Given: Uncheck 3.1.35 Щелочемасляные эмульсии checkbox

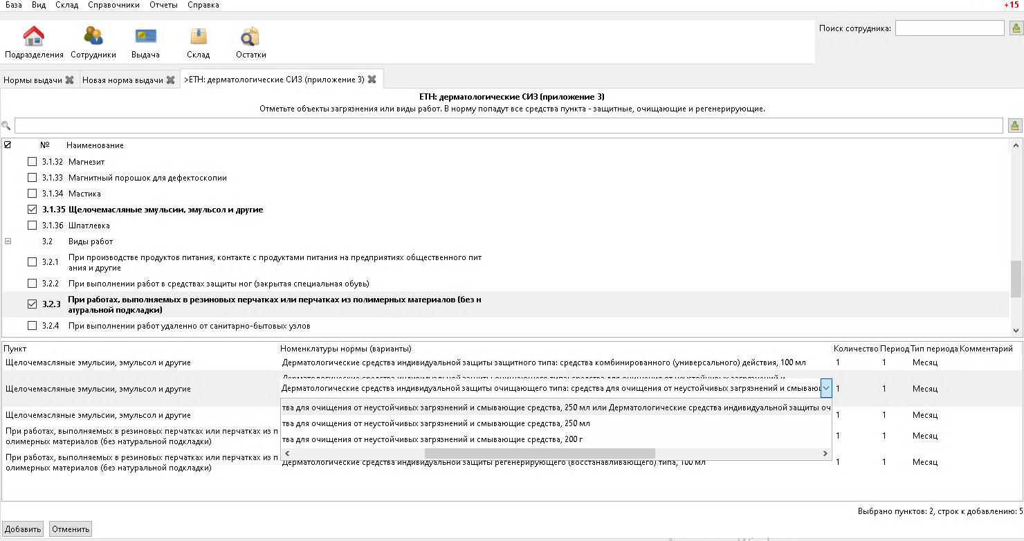Looking at the screenshot, I should [32, 210].
